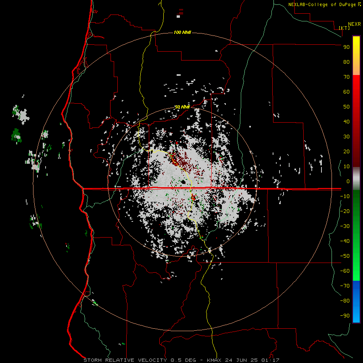Click the NEXLAB-College of DuPage title text

coord(322,4)
